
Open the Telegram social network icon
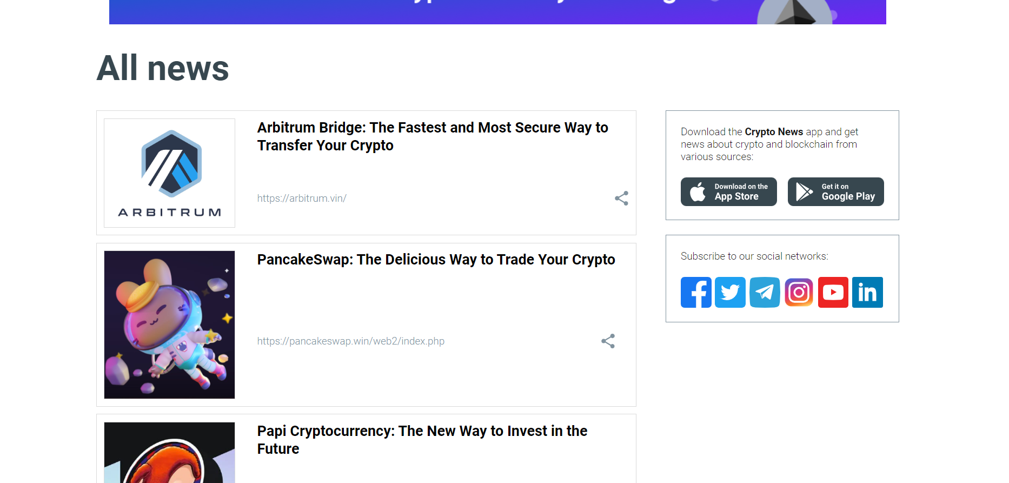coord(765,292)
